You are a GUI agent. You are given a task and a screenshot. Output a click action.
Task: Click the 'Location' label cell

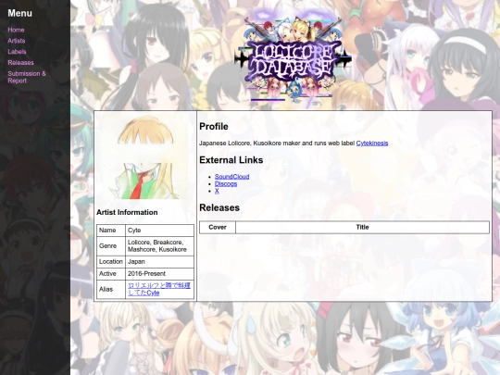pos(111,261)
